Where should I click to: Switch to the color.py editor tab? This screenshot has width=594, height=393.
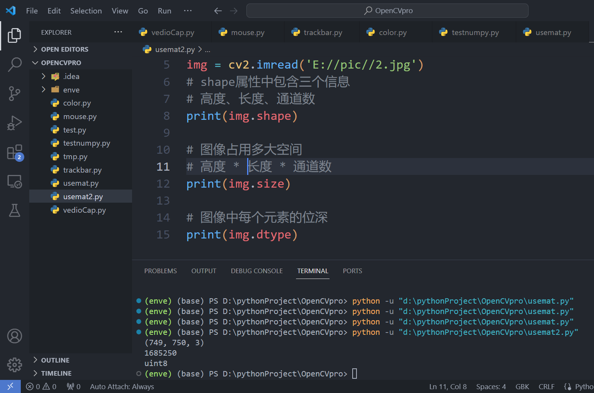tap(396, 32)
